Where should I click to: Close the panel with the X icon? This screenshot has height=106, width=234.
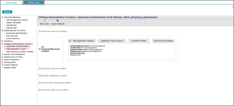pos(233,7)
